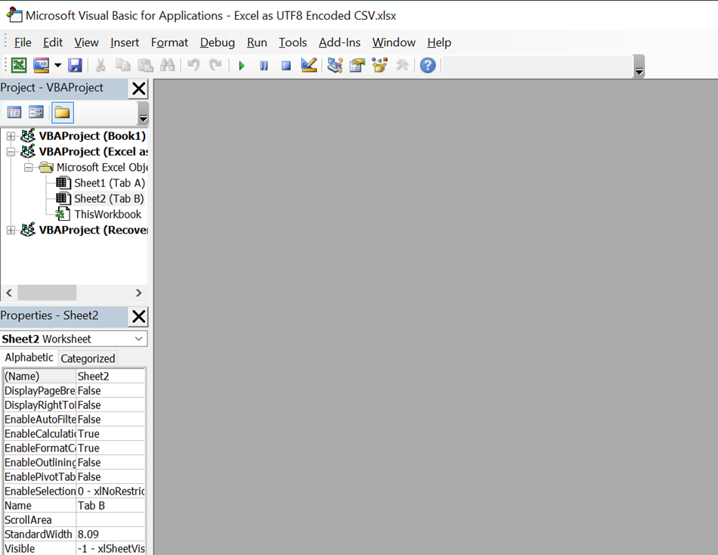Screen dimensions: 718x555
Task: Open the Help menu
Action: 439,42
